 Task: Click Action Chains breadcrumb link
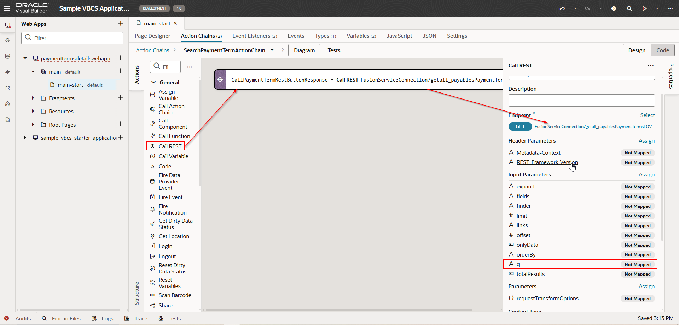click(152, 50)
